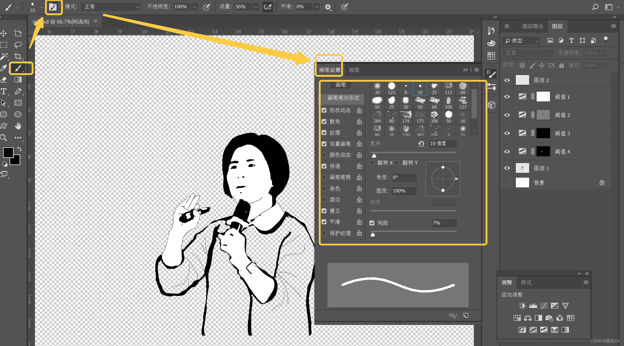This screenshot has width=624, height=346.
Task: Open the 样式 panel tab
Action: pos(526,282)
